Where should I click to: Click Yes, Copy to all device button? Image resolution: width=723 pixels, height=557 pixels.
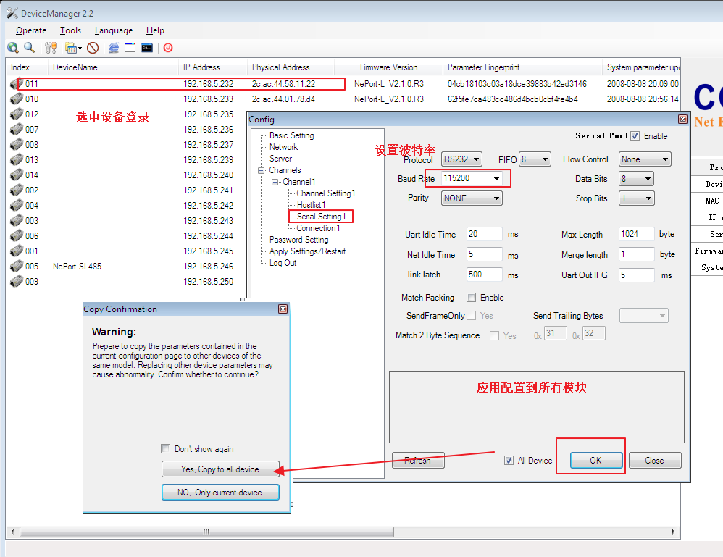(220, 469)
